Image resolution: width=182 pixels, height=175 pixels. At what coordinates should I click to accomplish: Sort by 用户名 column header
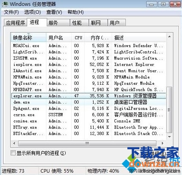coord(59,38)
